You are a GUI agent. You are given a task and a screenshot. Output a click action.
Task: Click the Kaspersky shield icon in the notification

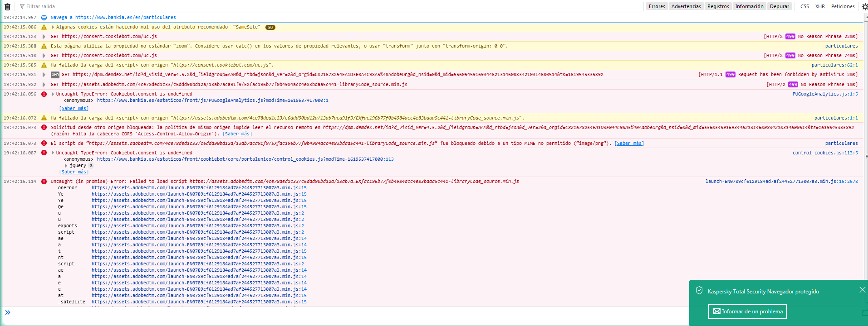pos(699,291)
